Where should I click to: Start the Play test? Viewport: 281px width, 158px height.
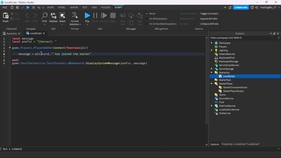pyautogui.click(x=87, y=16)
